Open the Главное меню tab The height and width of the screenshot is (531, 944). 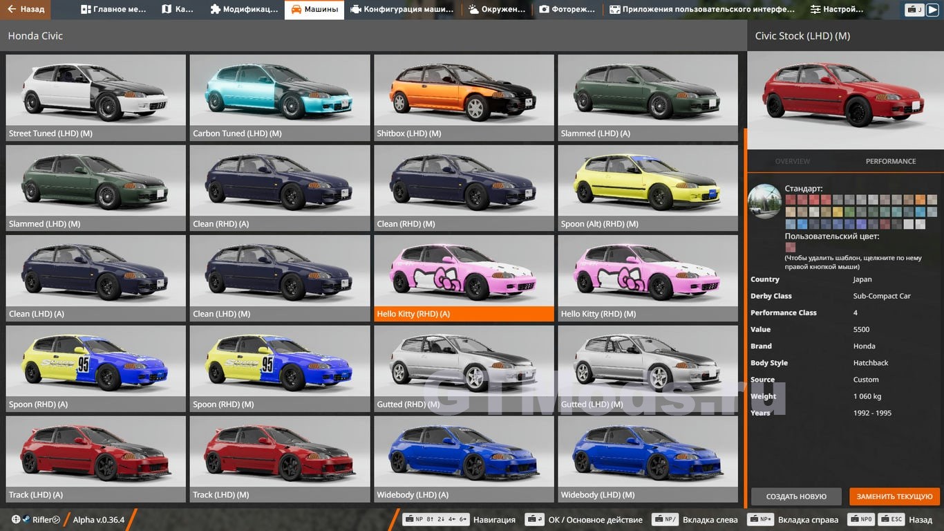[113, 10]
